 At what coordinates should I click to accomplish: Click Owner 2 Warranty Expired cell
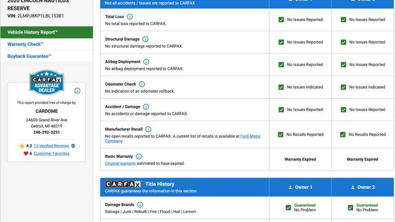[x=362, y=159]
